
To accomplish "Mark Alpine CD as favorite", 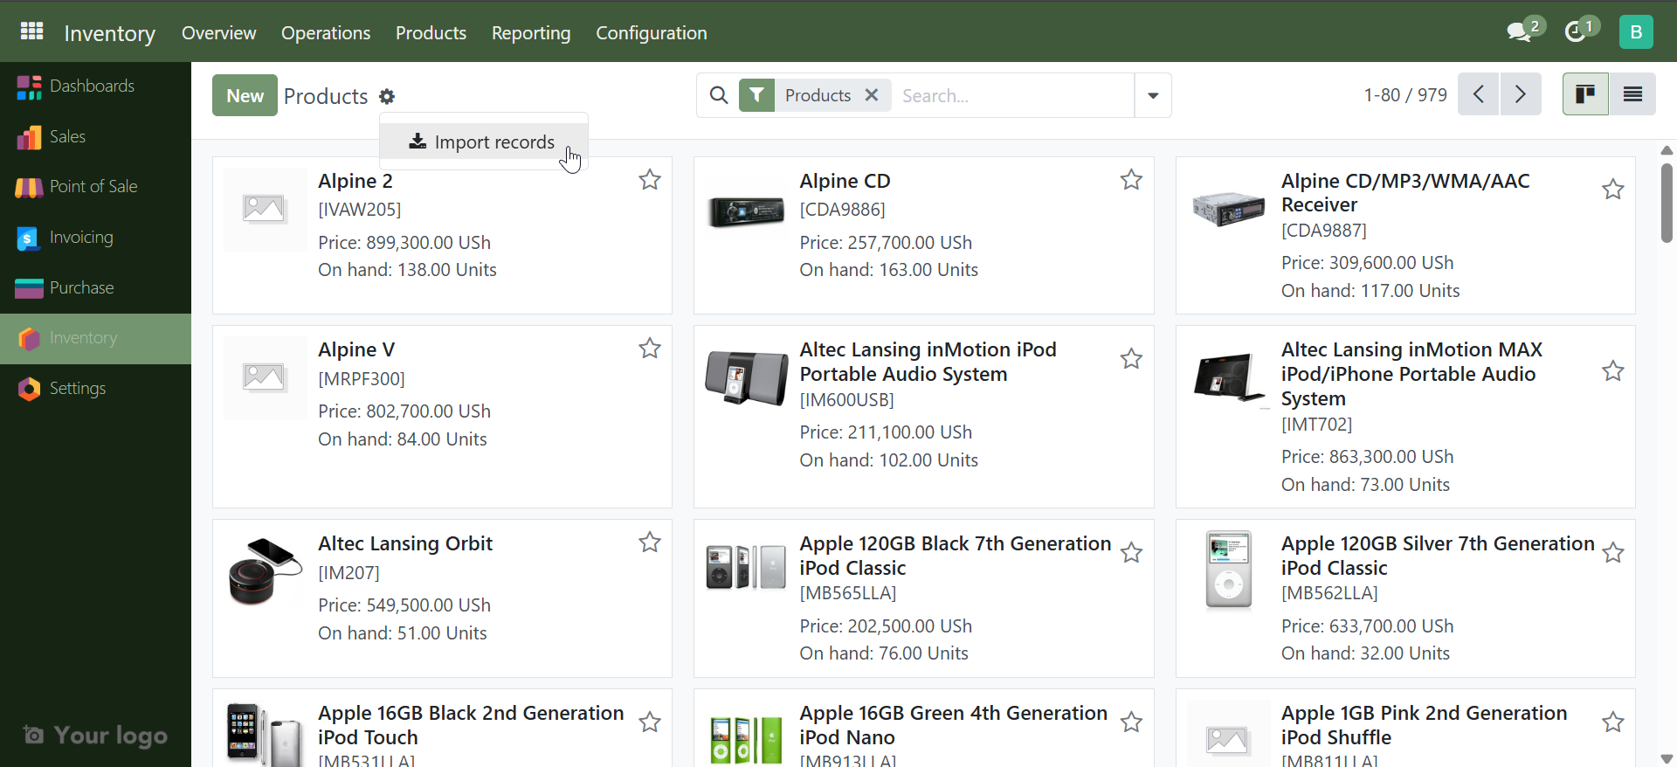I will pyautogui.click(x=1131, y=180).
